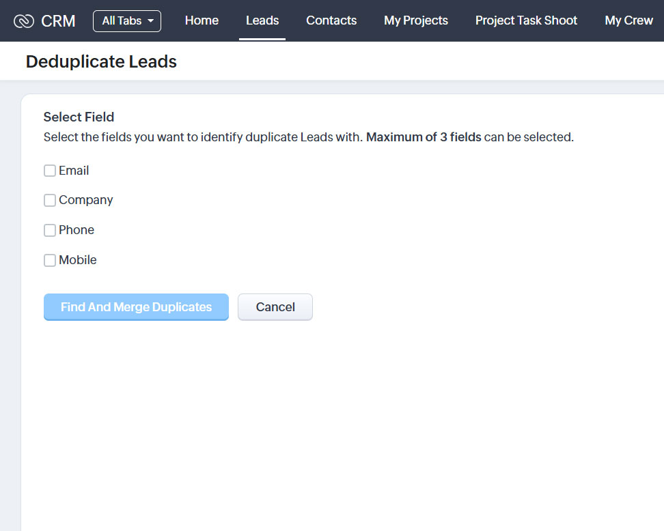The image size is (664, 531).
Task: Expand the All Tabs dropdown menu
Action: (x=126, y=21)
